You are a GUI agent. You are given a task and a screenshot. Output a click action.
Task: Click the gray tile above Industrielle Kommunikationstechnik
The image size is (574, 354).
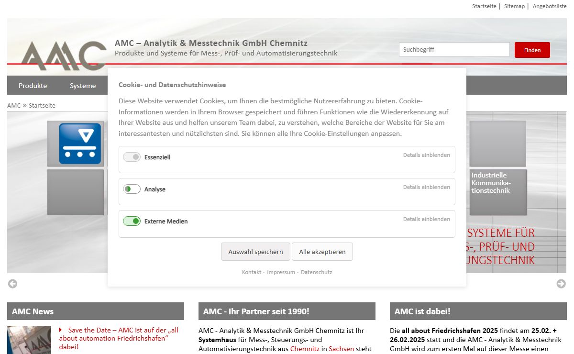click(497, 144)
